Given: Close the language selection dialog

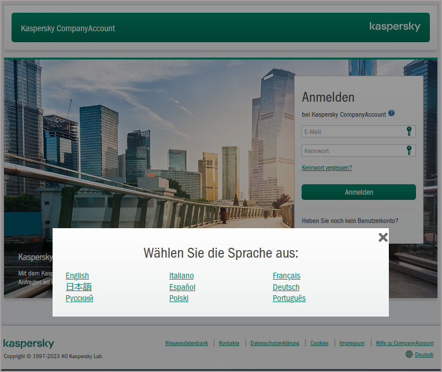Looking at the screenshot, I should point(383,237).
